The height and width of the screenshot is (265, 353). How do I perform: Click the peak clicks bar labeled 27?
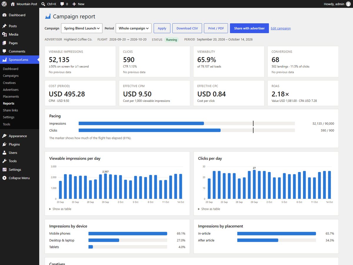point(254,184)
